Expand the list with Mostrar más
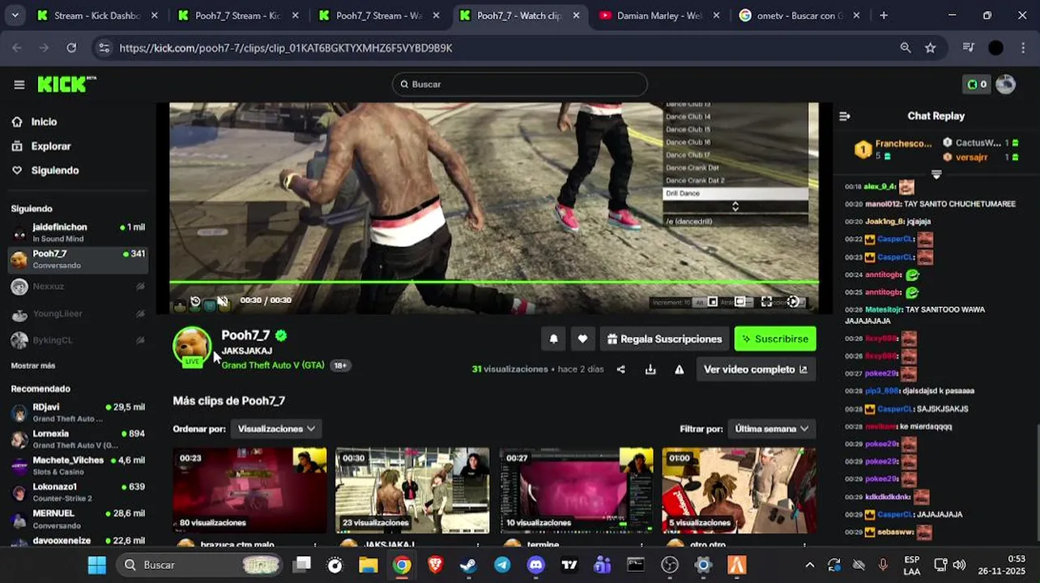 pos(33,366)
